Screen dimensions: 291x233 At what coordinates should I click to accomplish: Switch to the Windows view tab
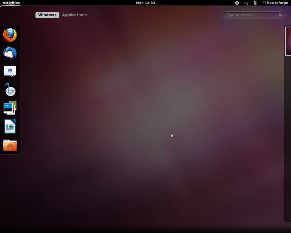pyautogui.click(x=47, y=15)
